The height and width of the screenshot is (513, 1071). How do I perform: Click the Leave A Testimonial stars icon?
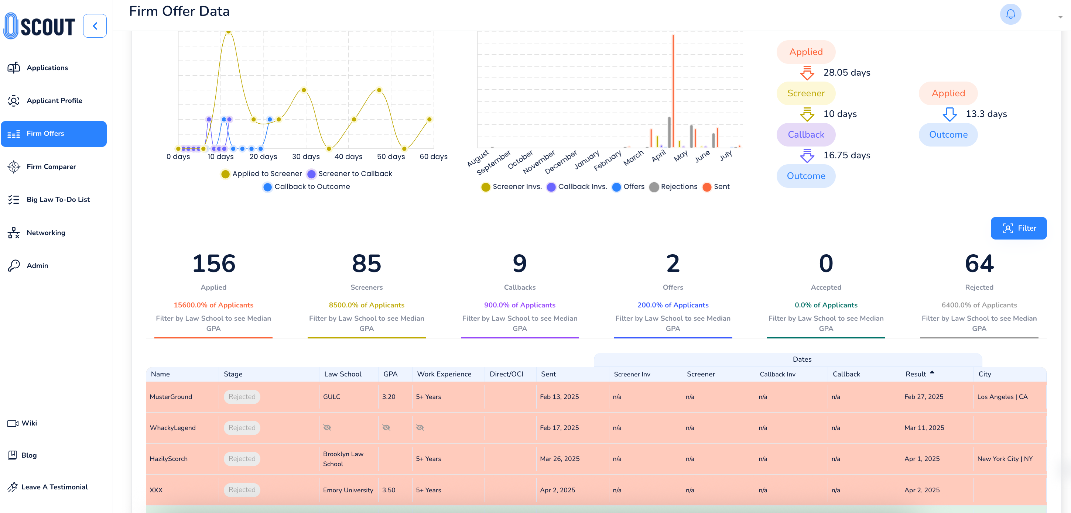pyautogui.click(x=13, y=487)
